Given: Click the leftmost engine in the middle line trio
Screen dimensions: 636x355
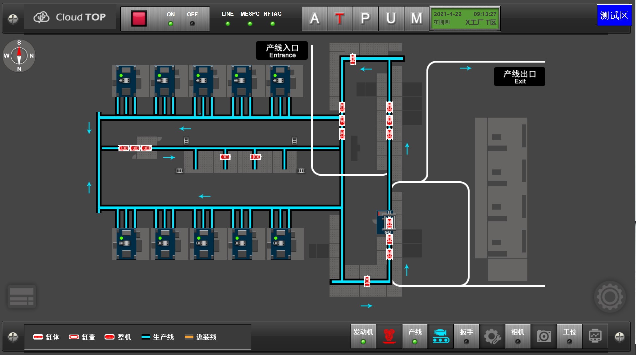Looking at the screenshot, I should pos(124,148).
